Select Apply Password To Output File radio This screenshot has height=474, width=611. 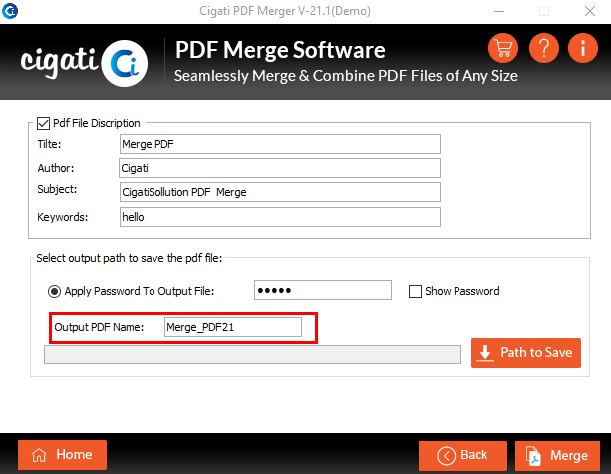(54, 291)
